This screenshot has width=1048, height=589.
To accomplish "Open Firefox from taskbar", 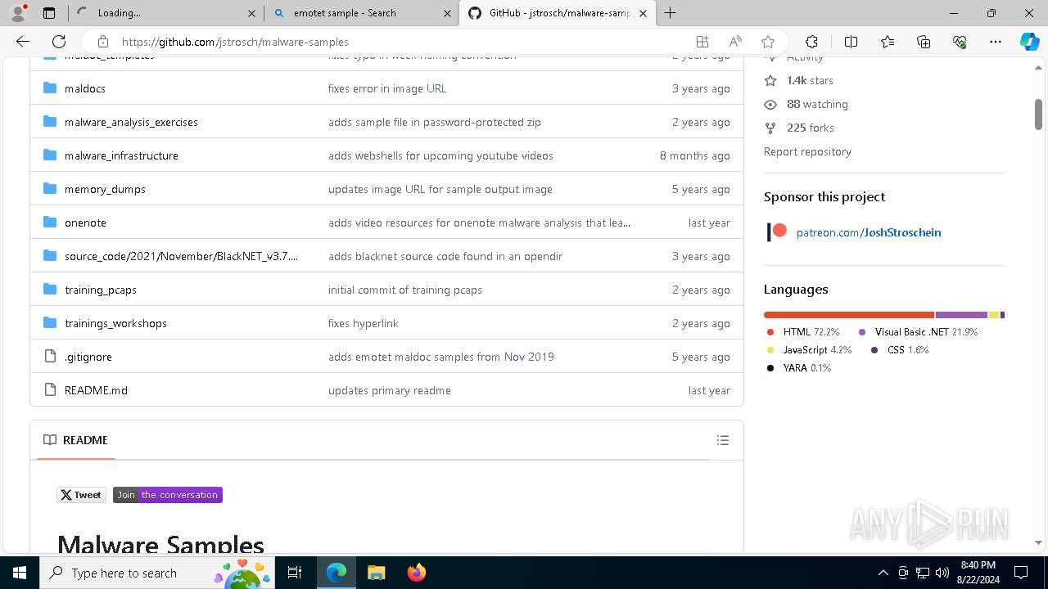I will pos(416,573).
